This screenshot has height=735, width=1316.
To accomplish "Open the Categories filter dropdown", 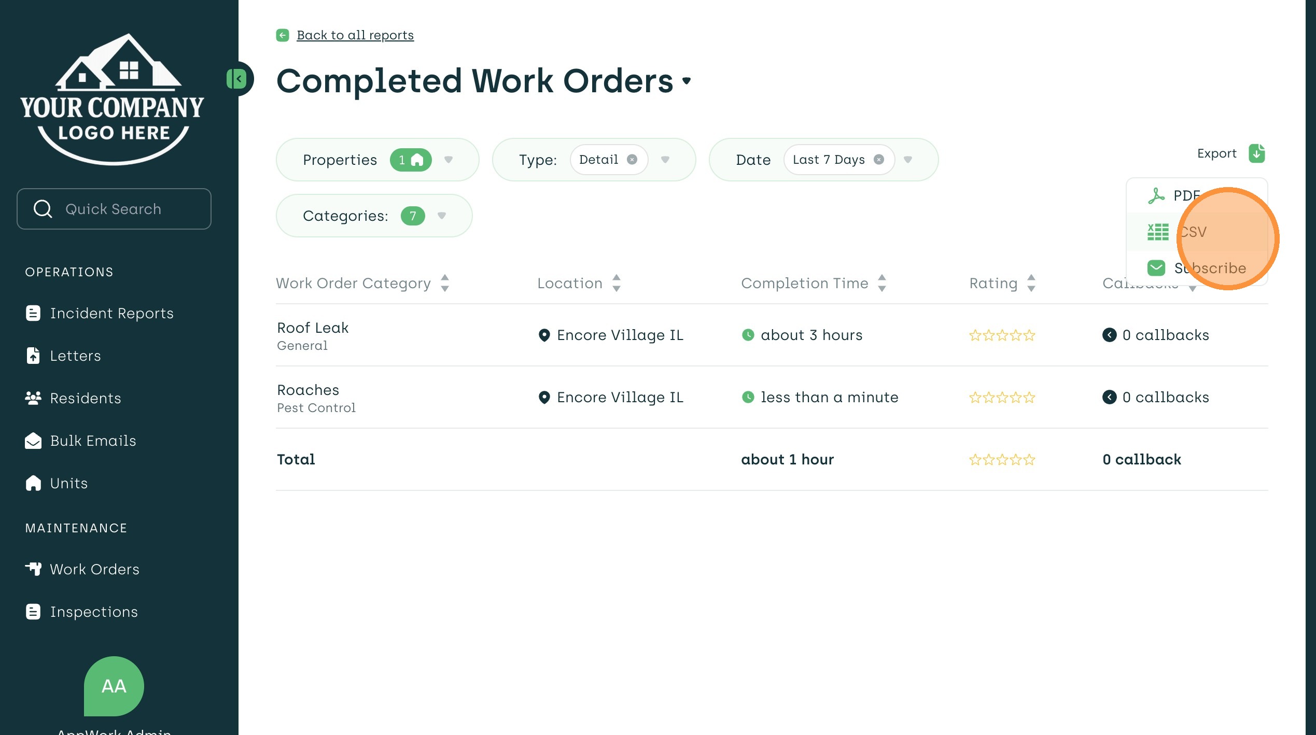I will point(442,216).
